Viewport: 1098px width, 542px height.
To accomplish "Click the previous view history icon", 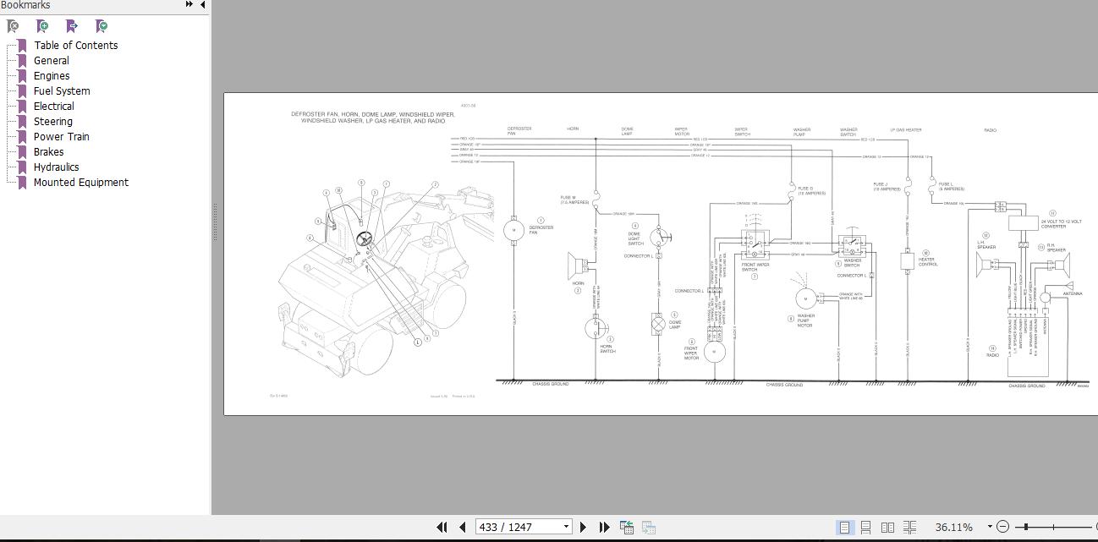I will point(627,526).
